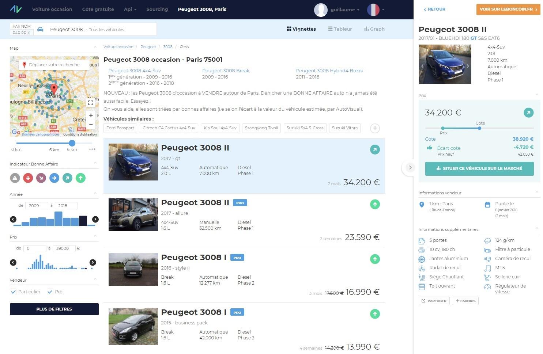This screenshot has width=543, height=354.
Task: Click the map radius slider handle
Action: pyautogui.click(x=72, y=143)
